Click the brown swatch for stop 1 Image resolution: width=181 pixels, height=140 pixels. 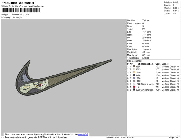tap(134, 66)
